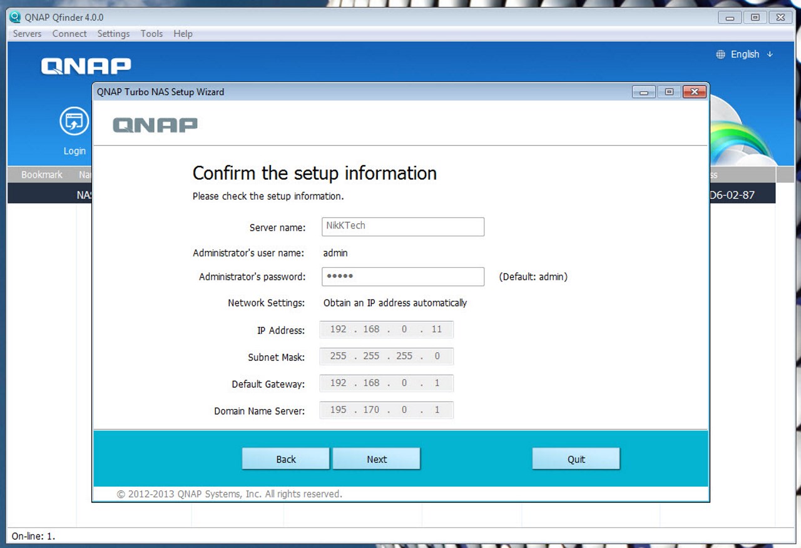Click the Administrator's password field

click(x=403, y=277)
